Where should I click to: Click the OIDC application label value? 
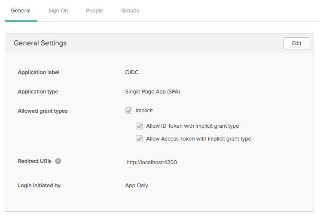click(132, 72)
